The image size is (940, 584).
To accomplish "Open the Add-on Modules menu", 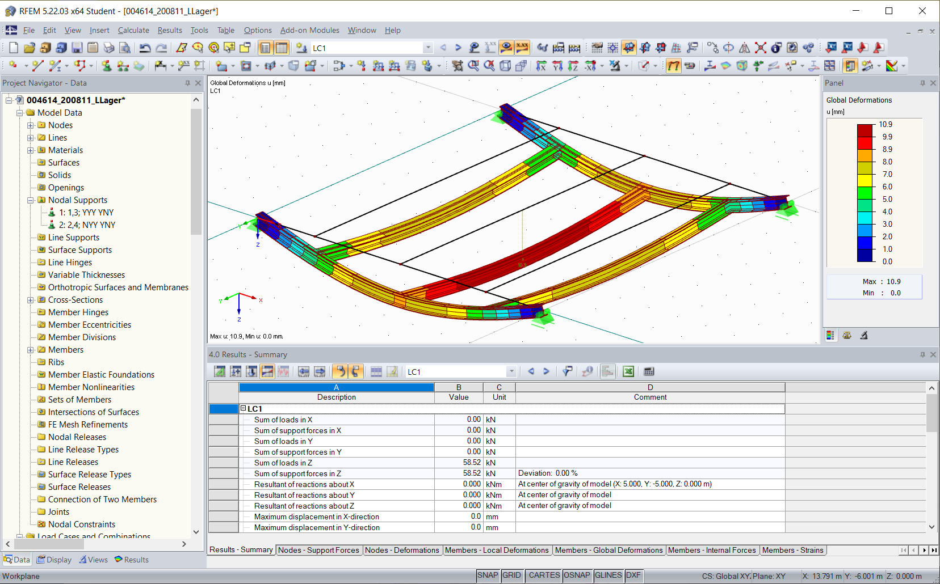I will 310,30.
